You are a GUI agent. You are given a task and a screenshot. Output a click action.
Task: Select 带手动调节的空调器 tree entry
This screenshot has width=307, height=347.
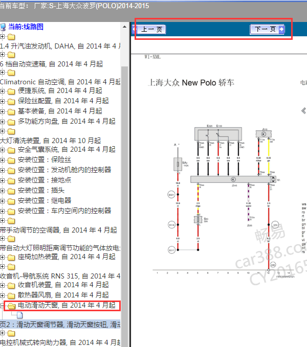coord(58,230)
